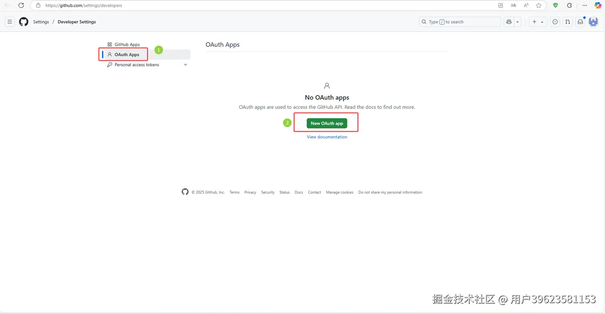Viewport: 605px width, 314px height.
Task: Open the user avatar menu
Action: click(x=593, y=22)
